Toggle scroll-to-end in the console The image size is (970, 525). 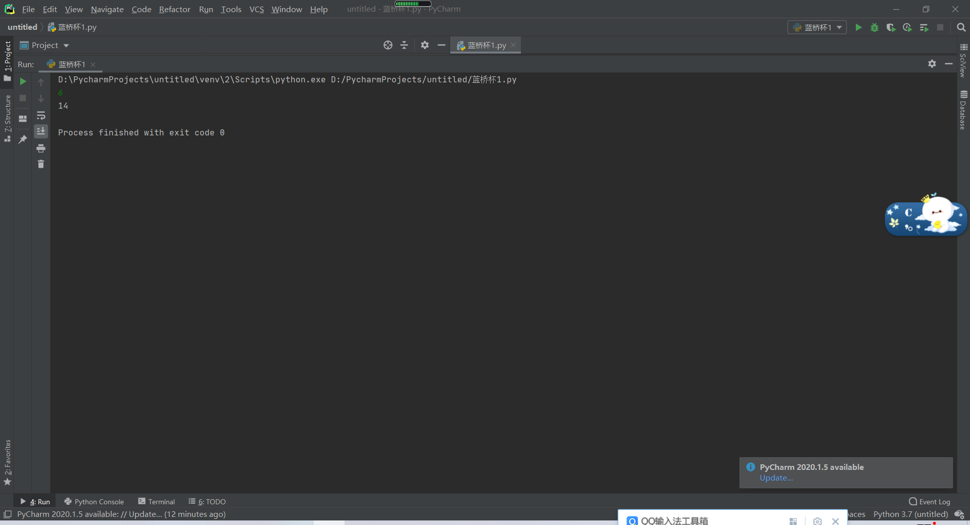point(41,131)
